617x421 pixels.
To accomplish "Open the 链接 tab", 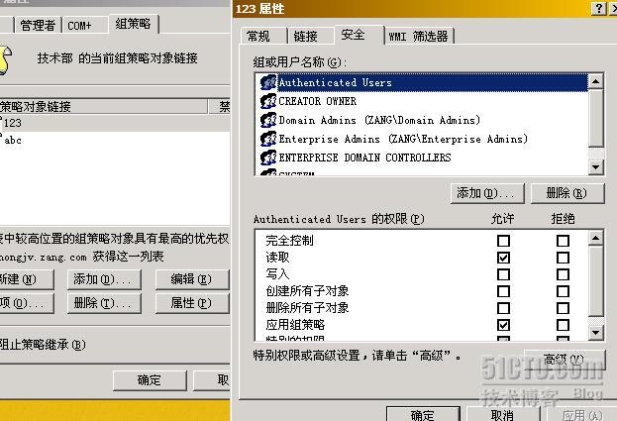I will (310, 37).
